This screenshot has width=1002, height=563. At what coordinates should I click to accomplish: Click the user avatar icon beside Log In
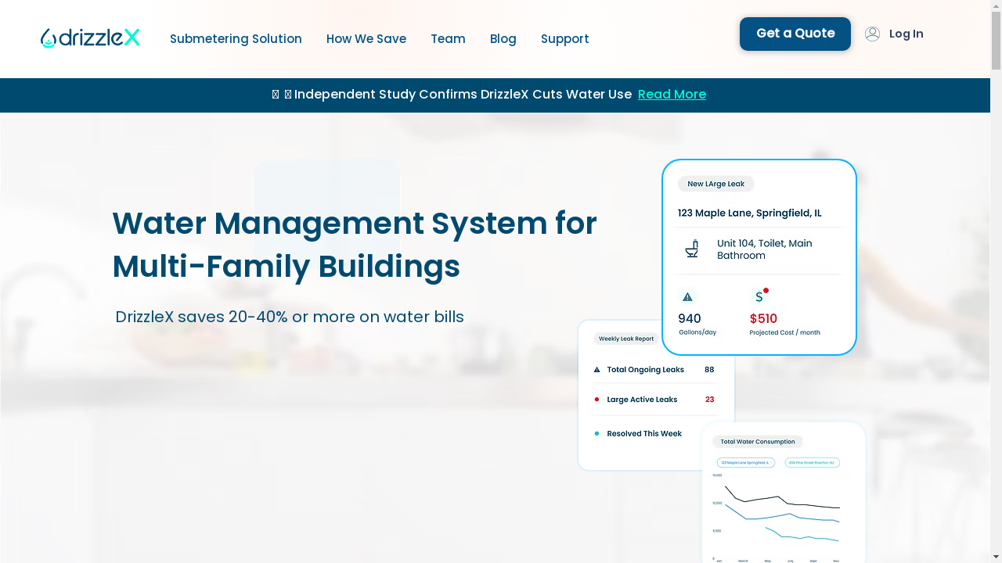[x=872, y=34]
